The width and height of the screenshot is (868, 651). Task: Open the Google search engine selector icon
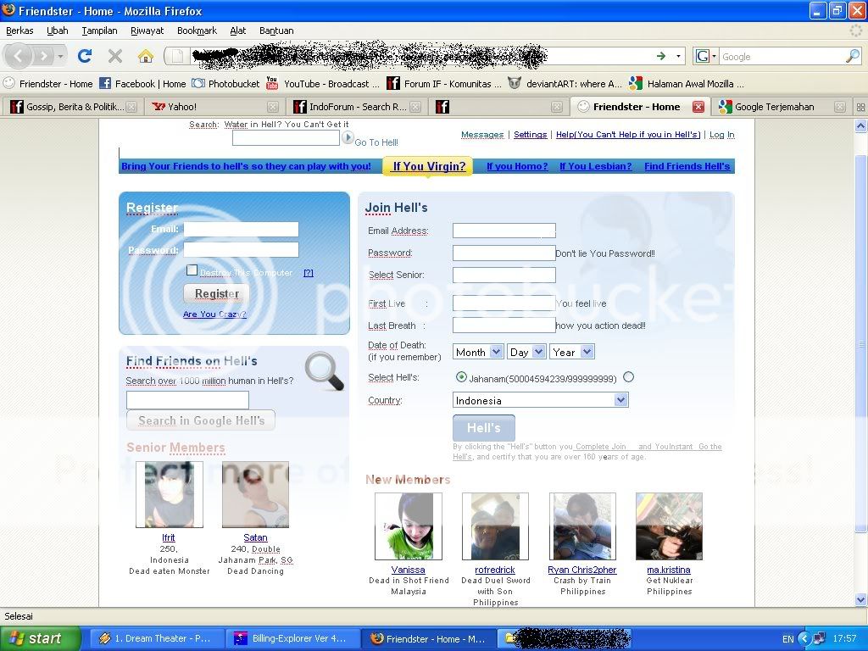click(706, 56)
